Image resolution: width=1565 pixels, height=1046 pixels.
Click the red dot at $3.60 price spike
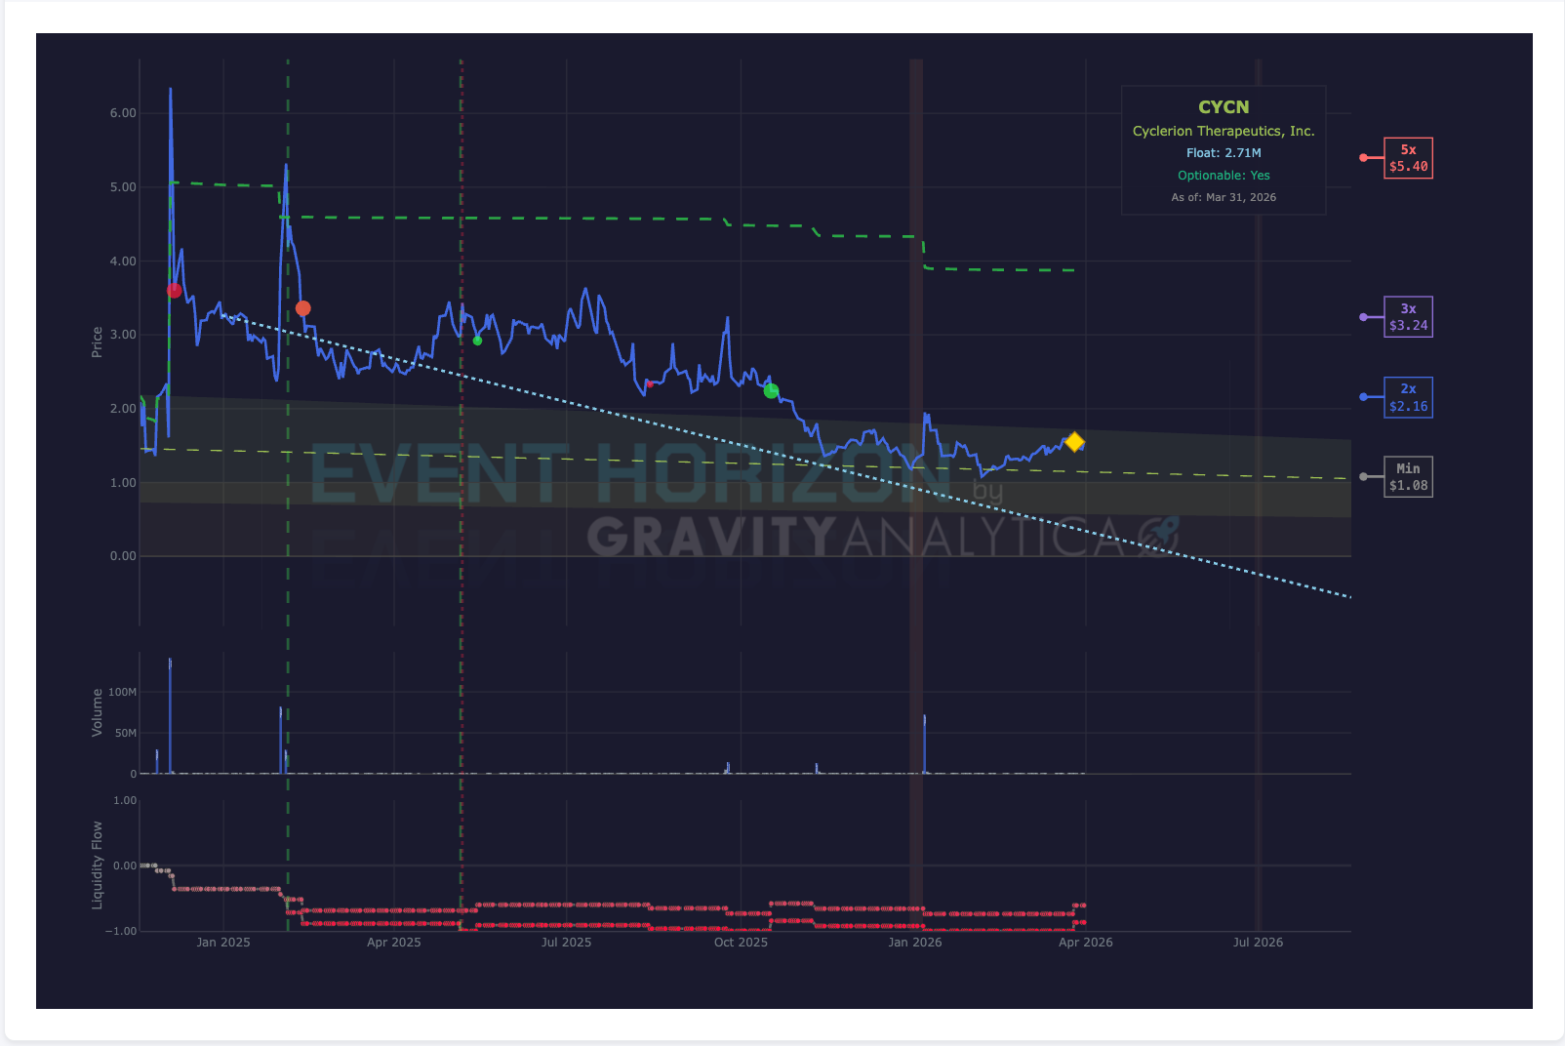click(x=174, y=290)
